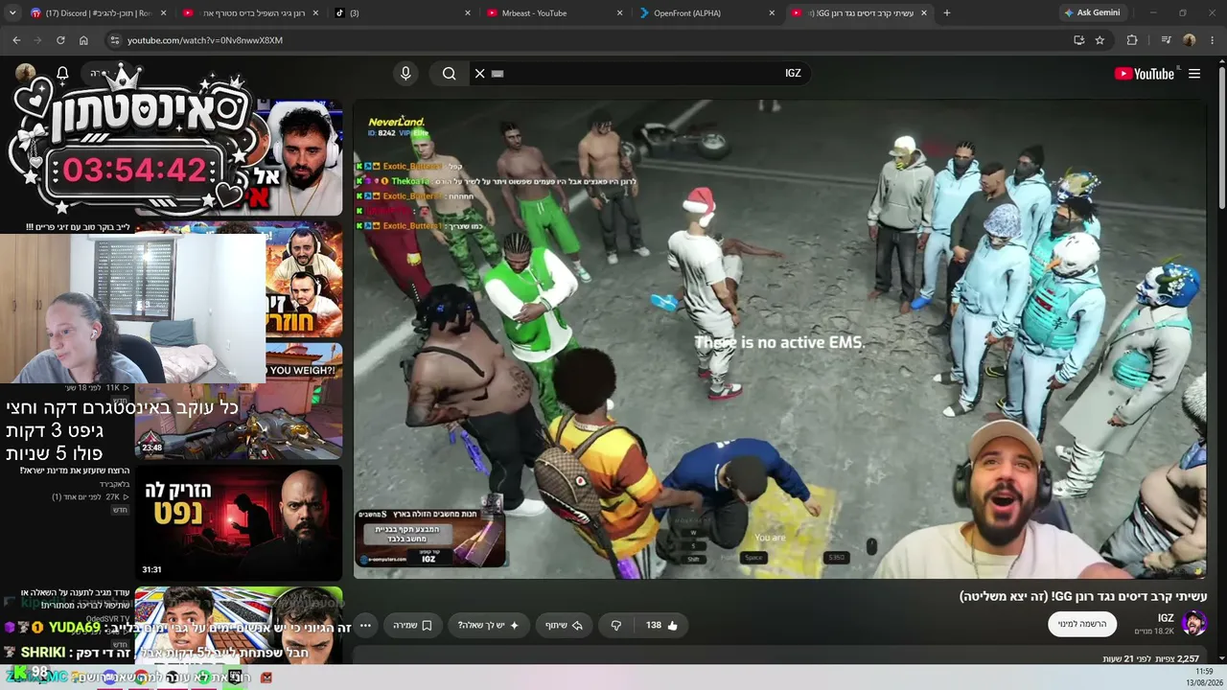Switch to the OpenFront (ALPHA) tab
The image size is (1227, 690).
tap(707, 12)
